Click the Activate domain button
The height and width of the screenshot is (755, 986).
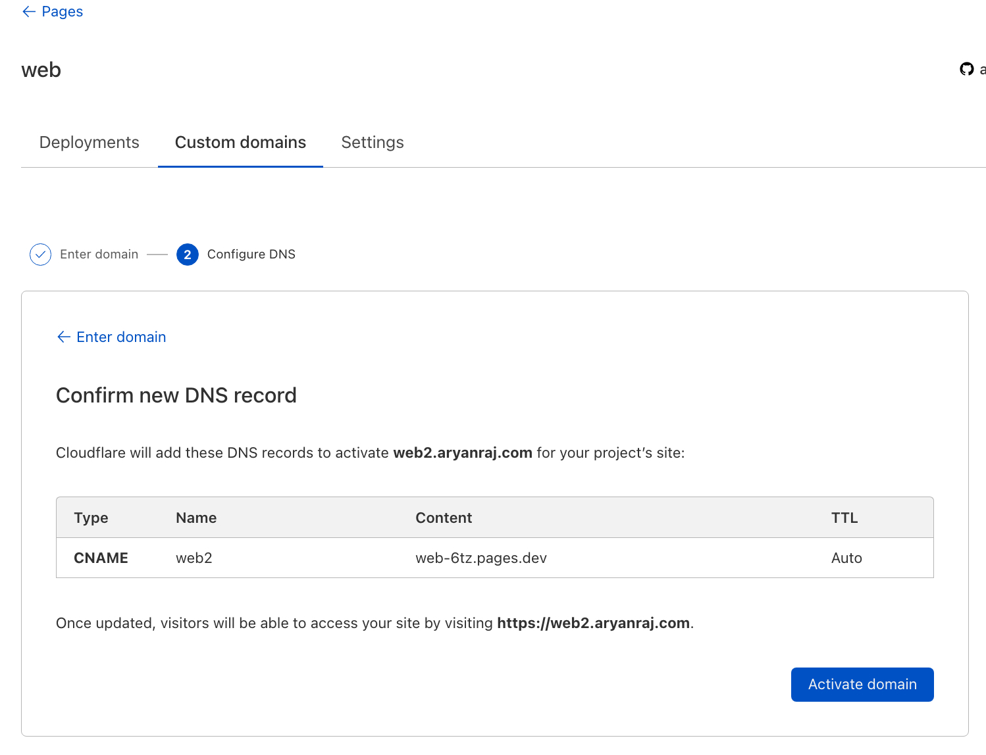[x=862, y=685]
